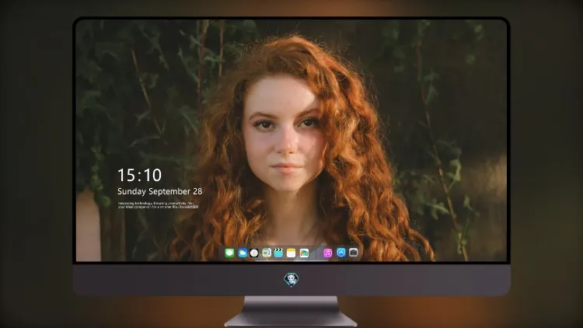Open the green Messages app in dock
The height and width of the screenshot is (328, 583).
click(x=229, y=253)
